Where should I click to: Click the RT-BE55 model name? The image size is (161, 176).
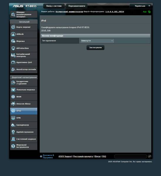click(31, 6)
